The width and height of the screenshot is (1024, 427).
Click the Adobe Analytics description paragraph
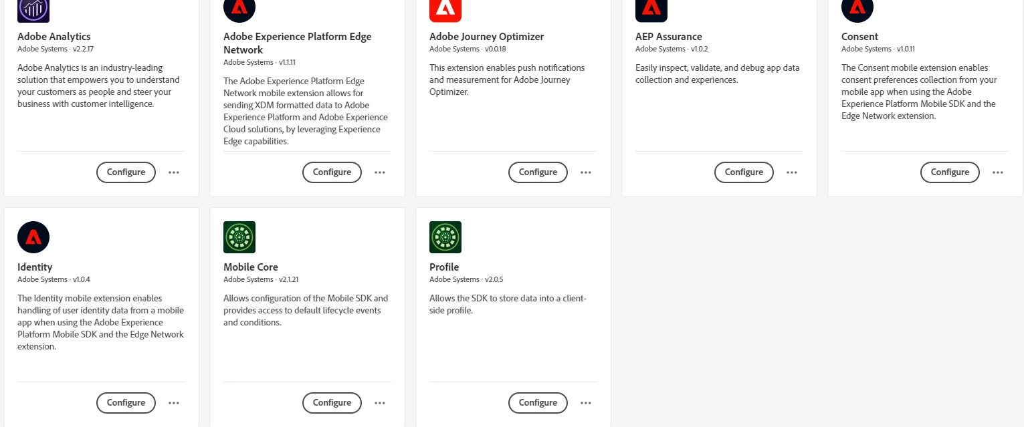[x=98, y=86]
